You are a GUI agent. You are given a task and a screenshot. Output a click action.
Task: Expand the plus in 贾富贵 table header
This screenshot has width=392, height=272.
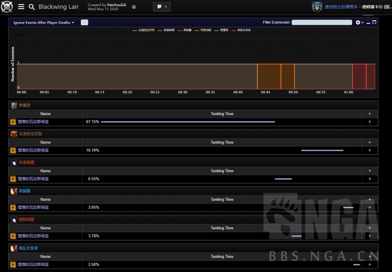point(369,114)
